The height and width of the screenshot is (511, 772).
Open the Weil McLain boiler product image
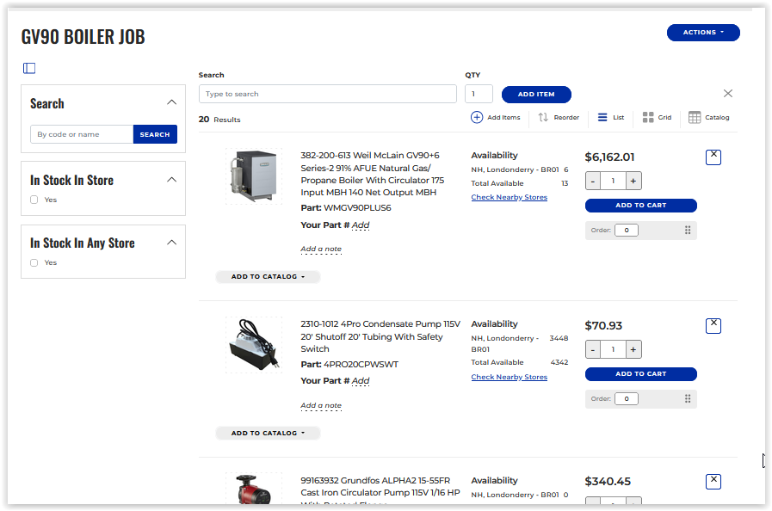tap(254, 176)
